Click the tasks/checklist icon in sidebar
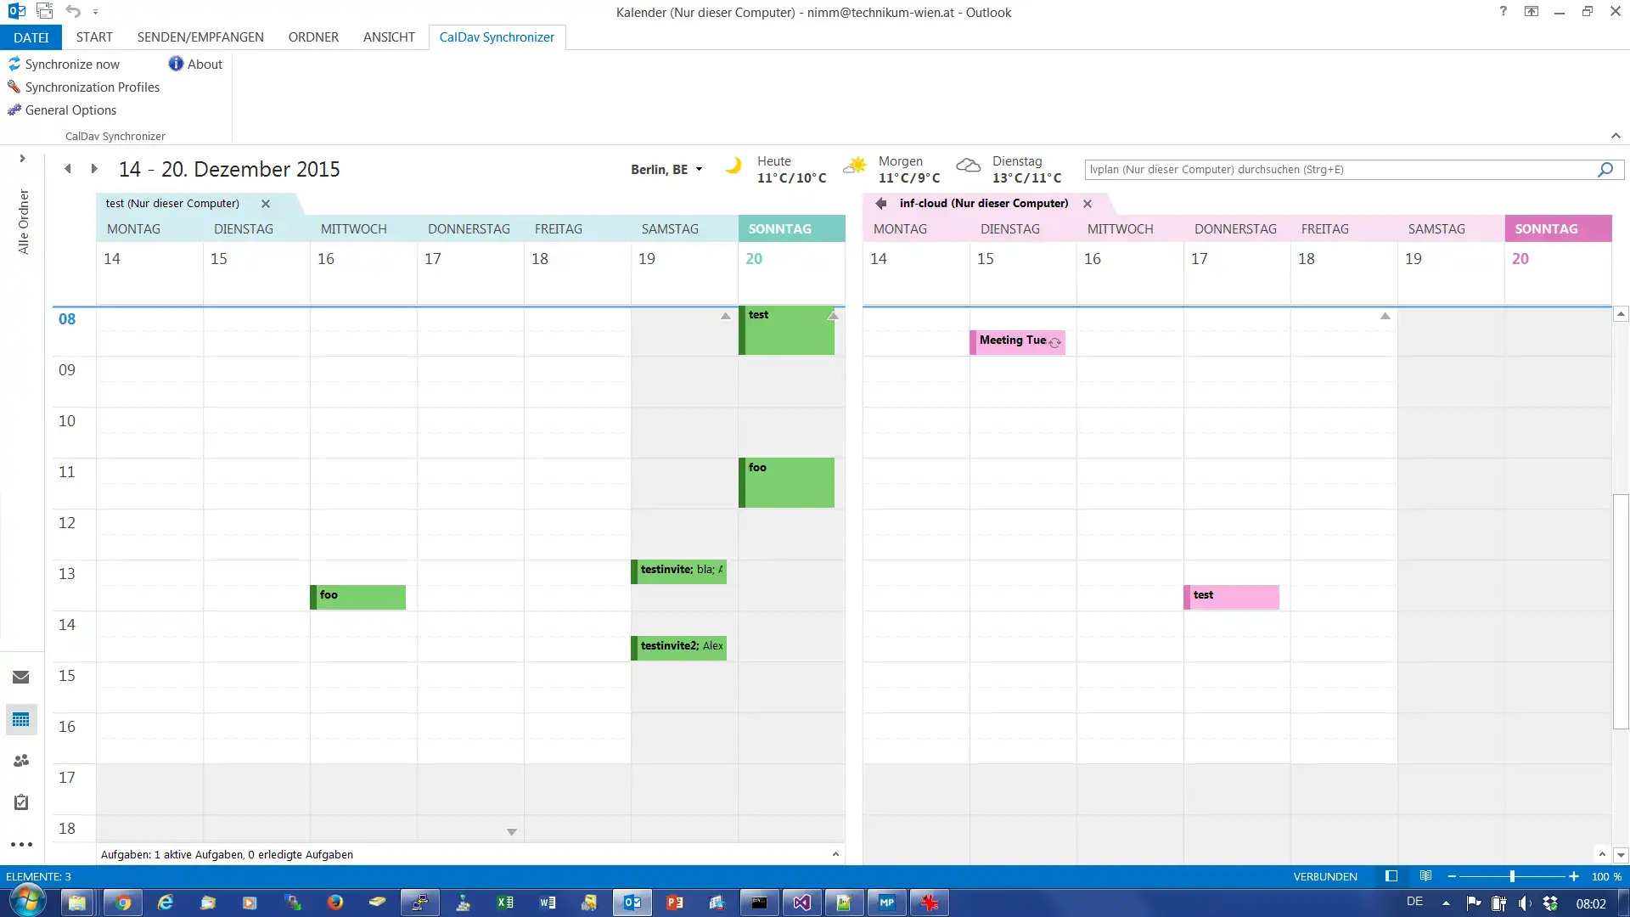This screenshot has height=917, width=1630. [20, 802]
